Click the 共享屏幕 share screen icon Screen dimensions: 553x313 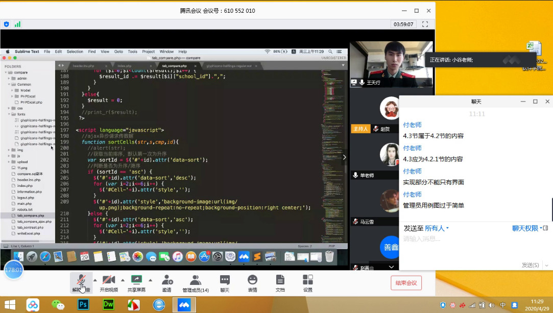pos(136,280)
